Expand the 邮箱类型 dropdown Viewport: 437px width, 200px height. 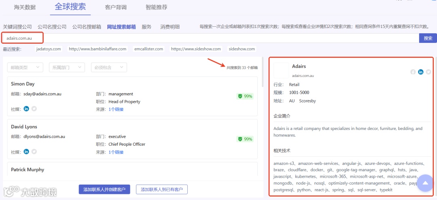[x=25, y=67]
